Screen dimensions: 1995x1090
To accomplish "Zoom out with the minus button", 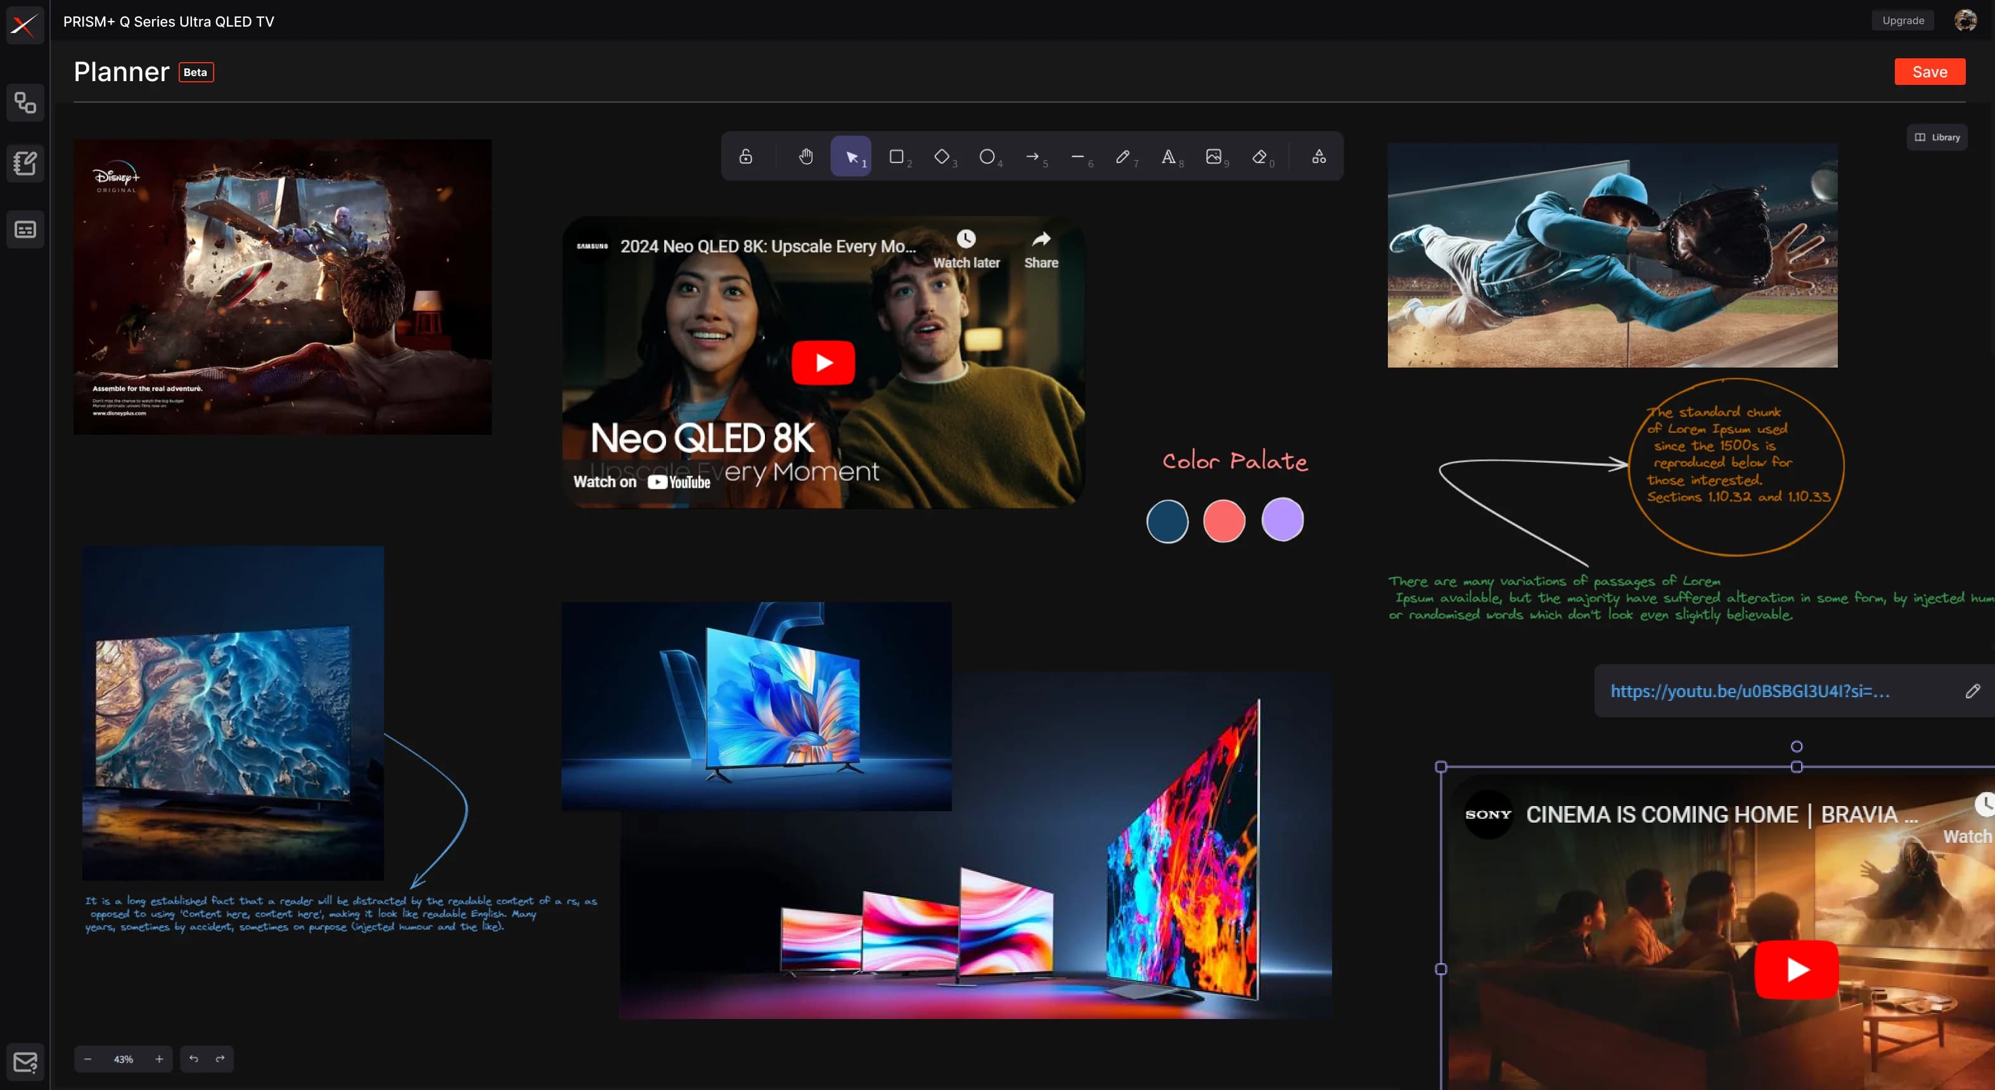I will point(87,1059).
